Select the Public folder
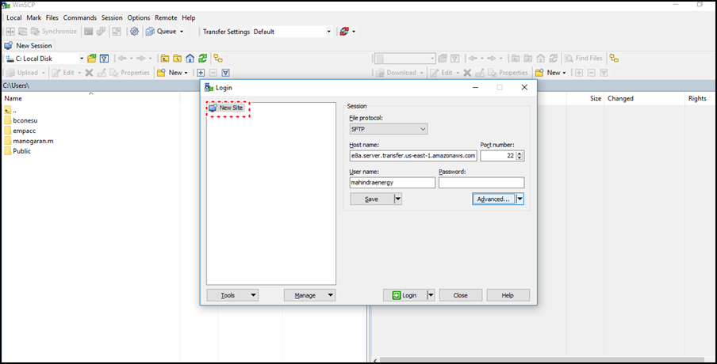Viewport: 717px width, 364px height. 17,151
